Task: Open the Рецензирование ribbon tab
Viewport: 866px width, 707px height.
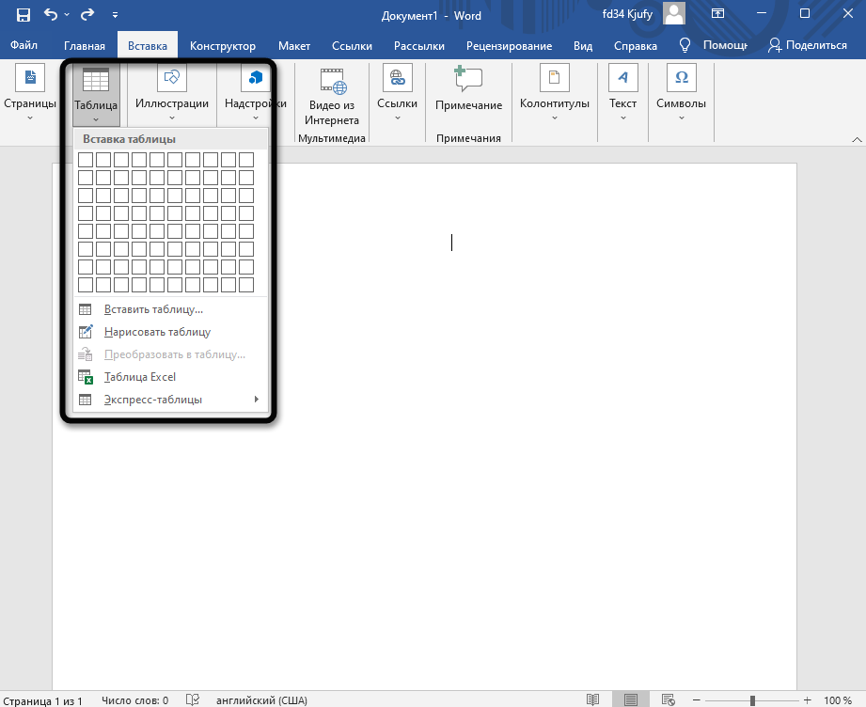Action: (x=509, y=45)
